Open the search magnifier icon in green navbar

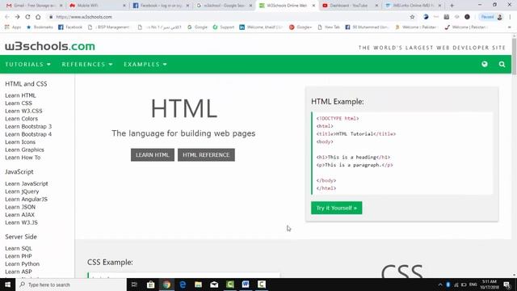pos(502,65)
